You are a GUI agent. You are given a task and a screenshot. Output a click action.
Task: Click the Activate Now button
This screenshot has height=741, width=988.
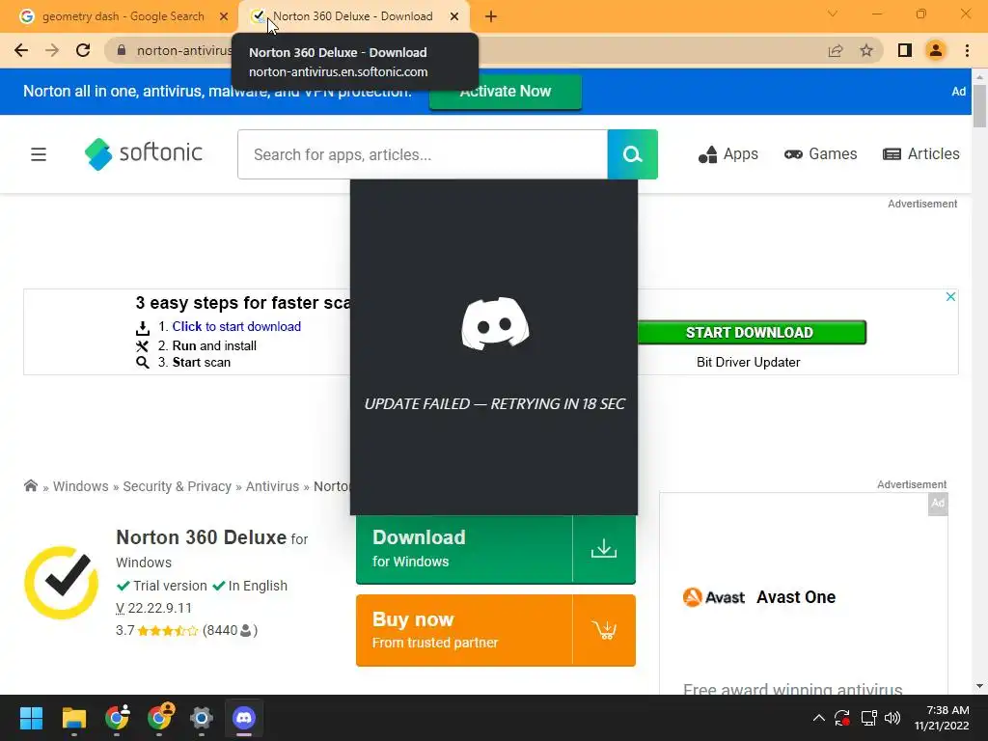(x=506, y=92)
